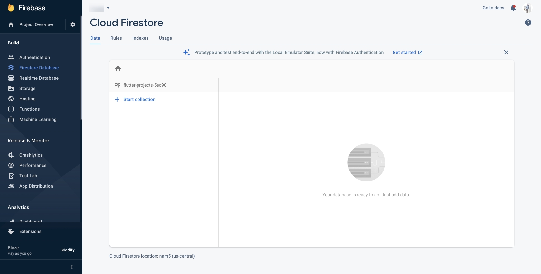Expand the project selector dropdown arrow
The image size is (541, 274).
coord(108,8)
